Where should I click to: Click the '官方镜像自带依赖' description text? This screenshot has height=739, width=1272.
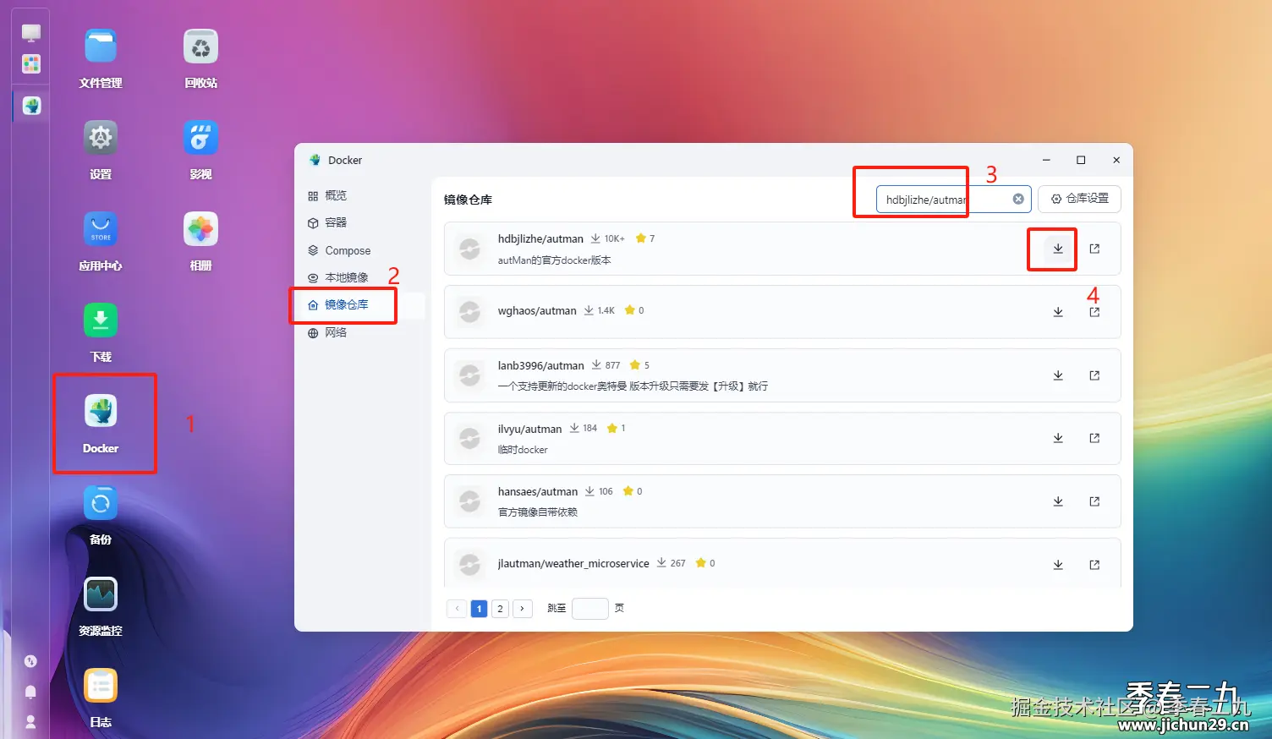pos(538,512)
